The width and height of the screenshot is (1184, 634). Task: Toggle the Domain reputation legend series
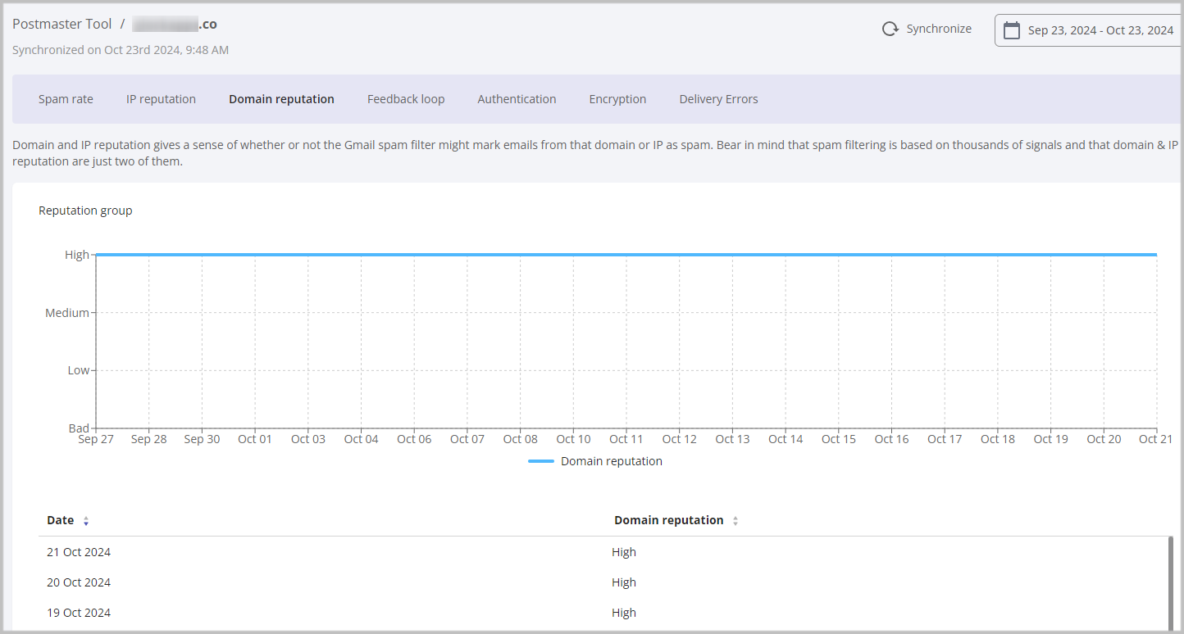tap(595, 461)
